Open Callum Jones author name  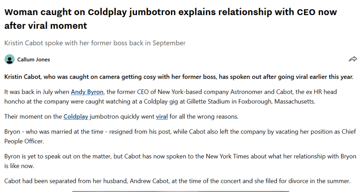[x=34, y=59]
